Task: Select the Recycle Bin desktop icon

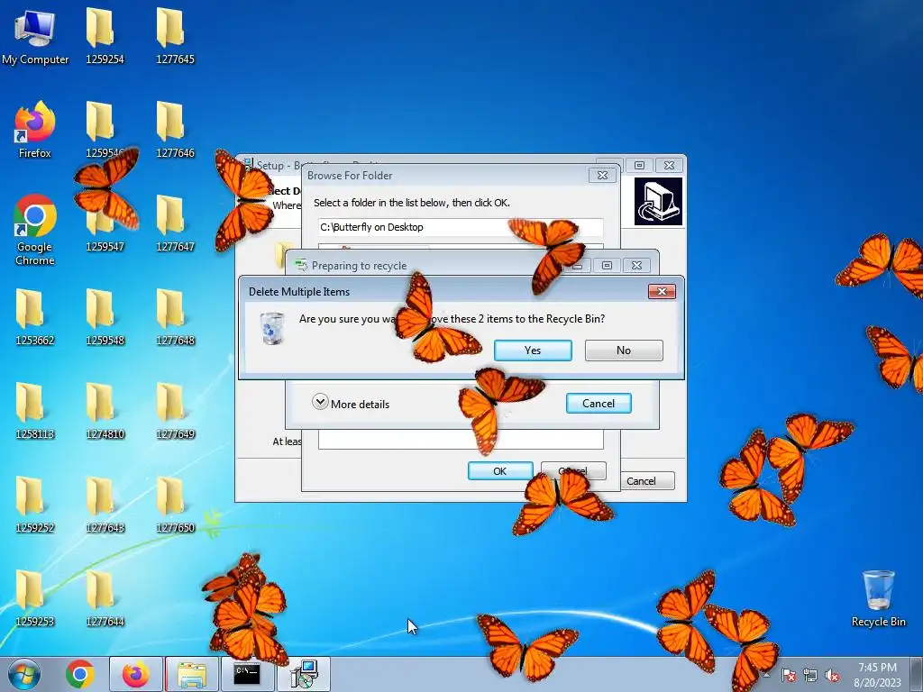Action: [878, 598]
